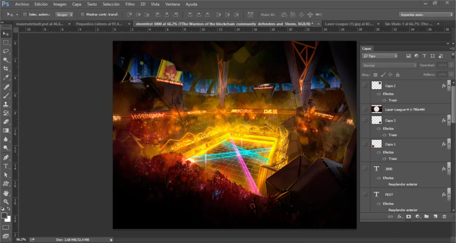This screenshot has height=243, width=456.
Task: Add a layer mask via panel icon
Action: coord(408,216)
